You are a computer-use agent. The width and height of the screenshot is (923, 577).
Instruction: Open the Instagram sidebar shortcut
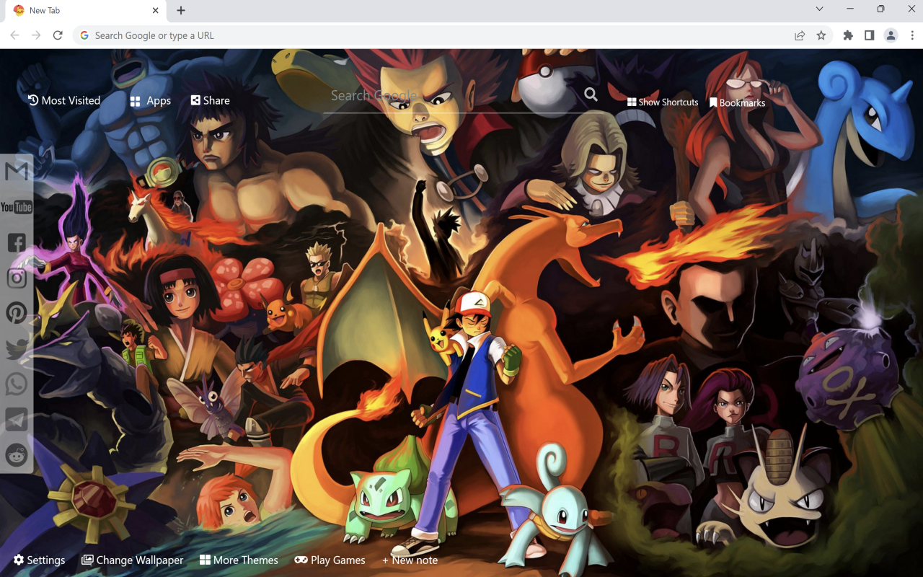tap(17, 278)
